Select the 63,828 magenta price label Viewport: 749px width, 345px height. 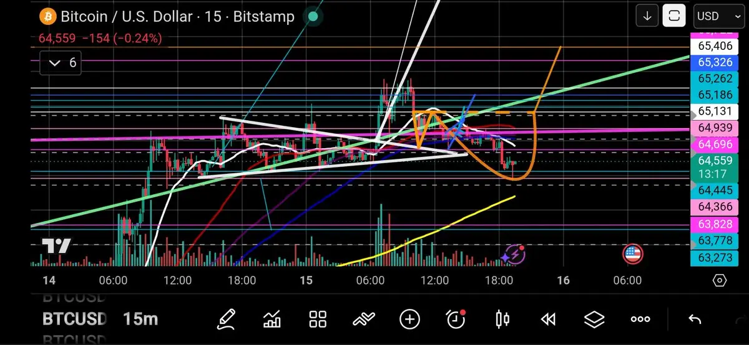click(715, 224)
